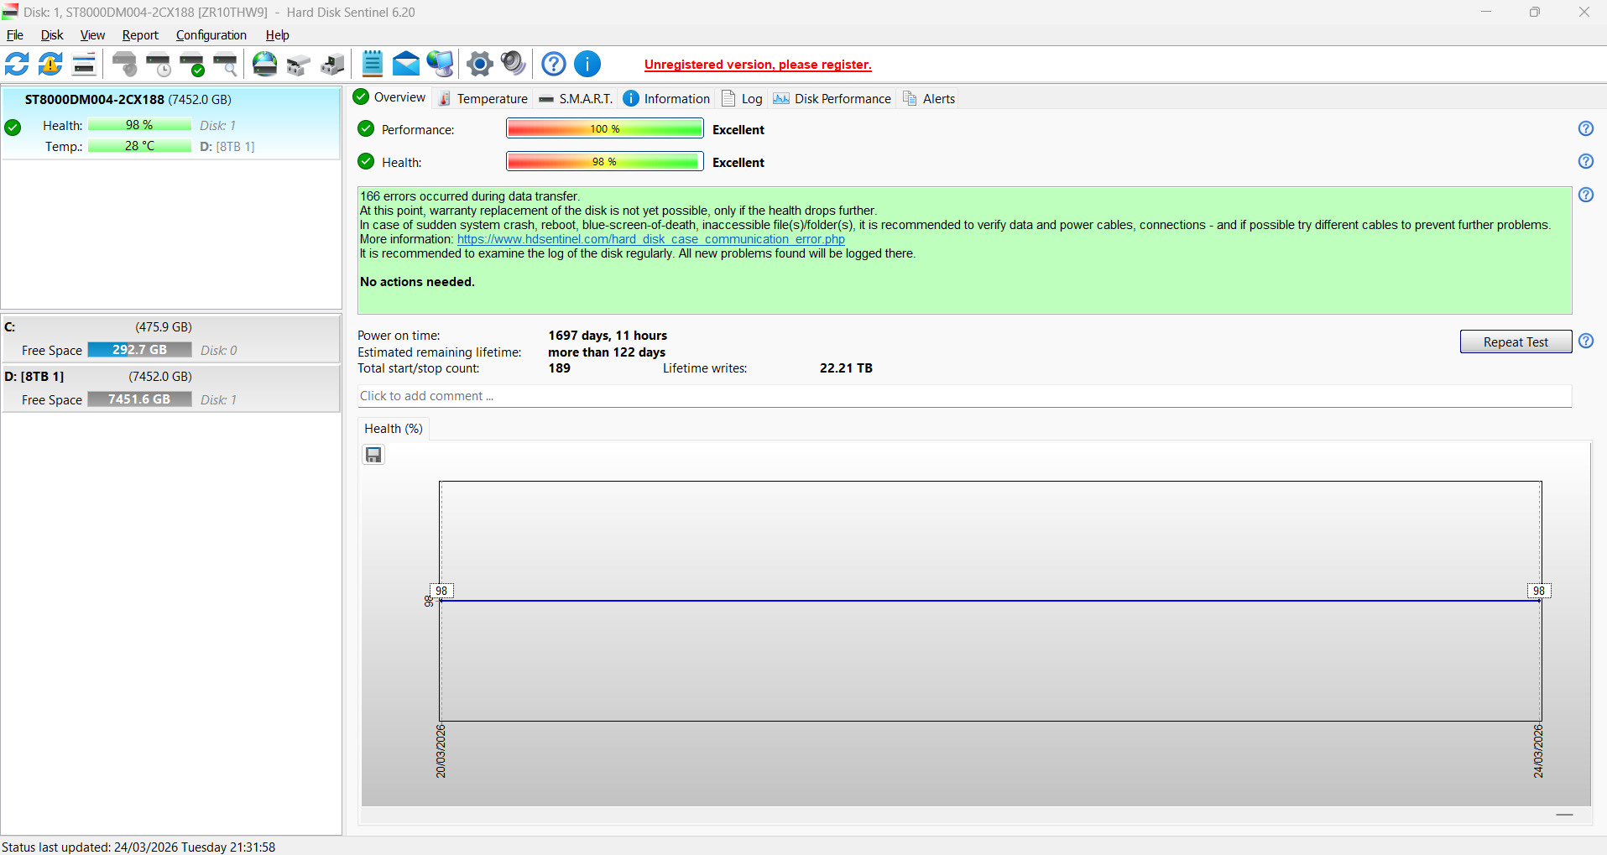This screenshot has height=855, width=1607.
Task: Open the hdsentinel communication error link
Action: 650,239
